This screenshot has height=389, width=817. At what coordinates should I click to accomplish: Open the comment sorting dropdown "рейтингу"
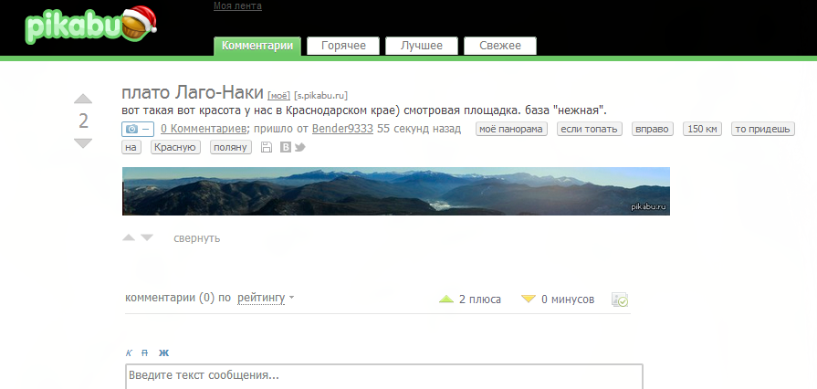click(265, 298)
